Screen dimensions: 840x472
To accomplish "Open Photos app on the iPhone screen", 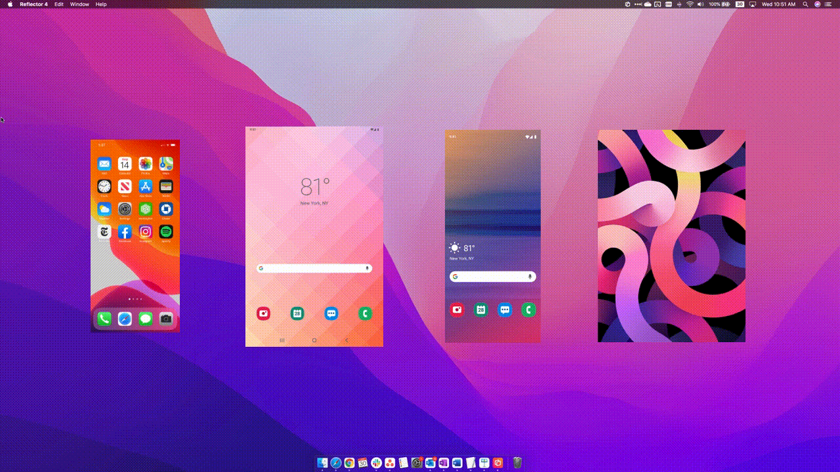I will click(146, 164).
